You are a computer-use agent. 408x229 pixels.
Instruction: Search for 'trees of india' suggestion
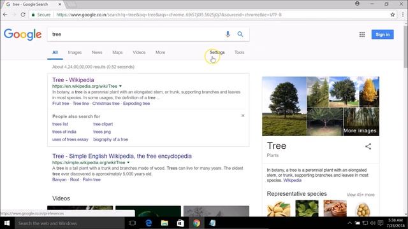point(64,132)
